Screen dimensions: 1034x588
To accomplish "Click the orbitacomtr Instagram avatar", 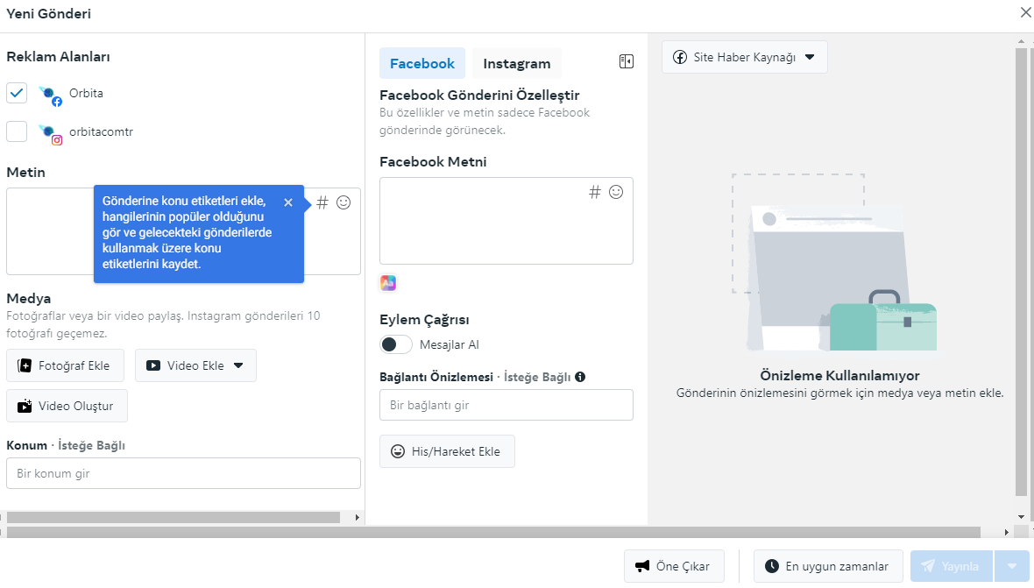I will [50, 134].
